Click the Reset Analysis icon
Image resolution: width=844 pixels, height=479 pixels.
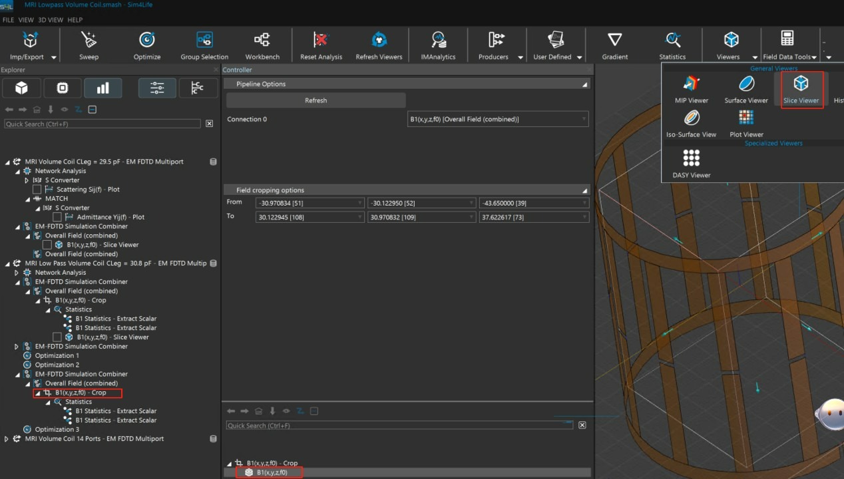(321, 41)
